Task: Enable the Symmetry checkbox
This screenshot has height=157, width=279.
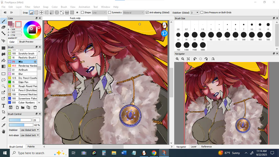Action: pos(110,12)
